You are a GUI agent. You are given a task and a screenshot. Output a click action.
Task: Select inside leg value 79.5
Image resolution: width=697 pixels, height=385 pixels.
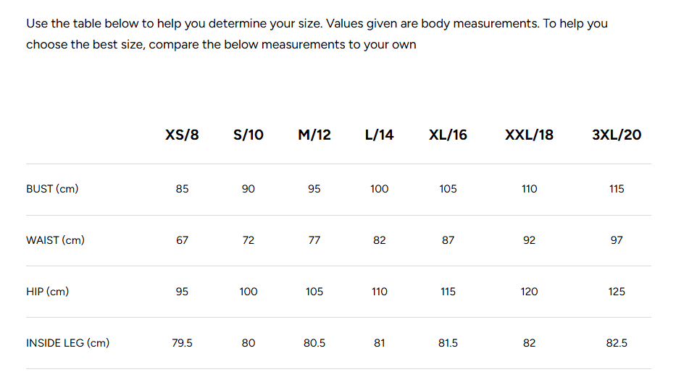click(182, 343)
